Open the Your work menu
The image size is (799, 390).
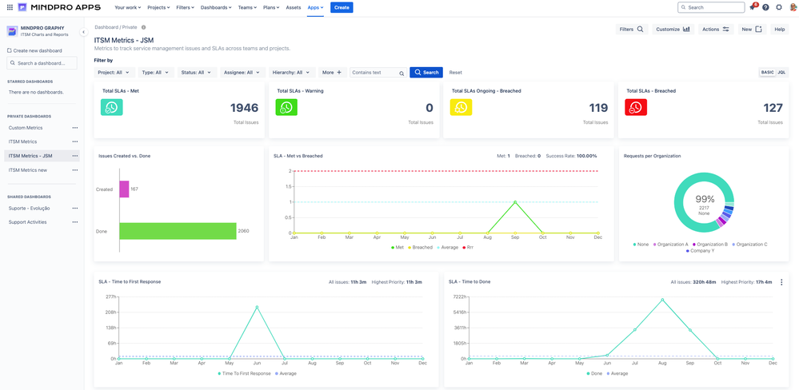pyautogui.click(x=128, y=8)
